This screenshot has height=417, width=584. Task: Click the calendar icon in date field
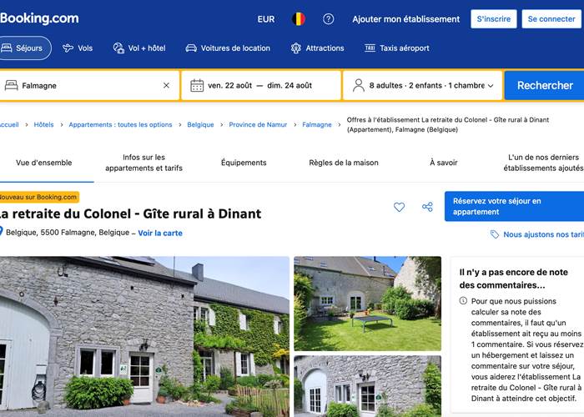[197, 85]
